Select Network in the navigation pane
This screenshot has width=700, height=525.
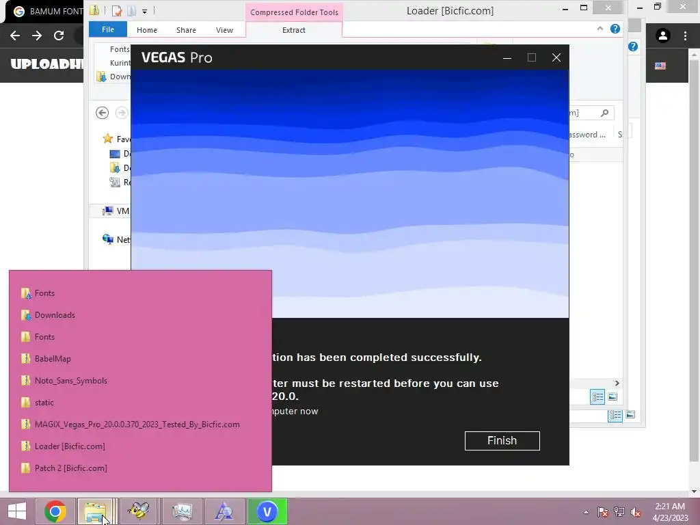pos(116,240)
